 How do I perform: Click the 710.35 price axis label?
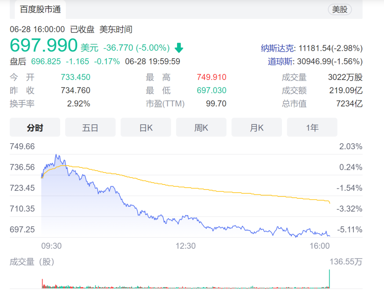[22, 209]
